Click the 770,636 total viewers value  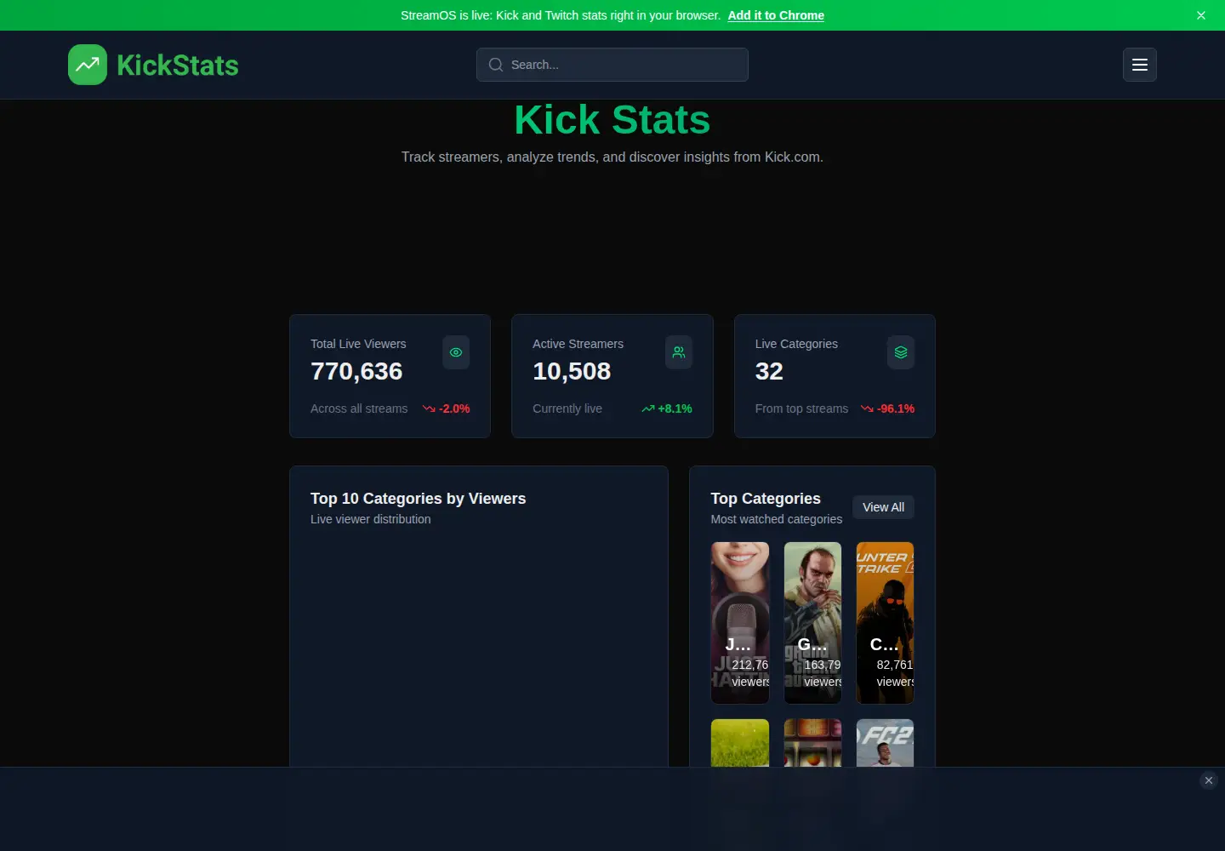(356, 372)
